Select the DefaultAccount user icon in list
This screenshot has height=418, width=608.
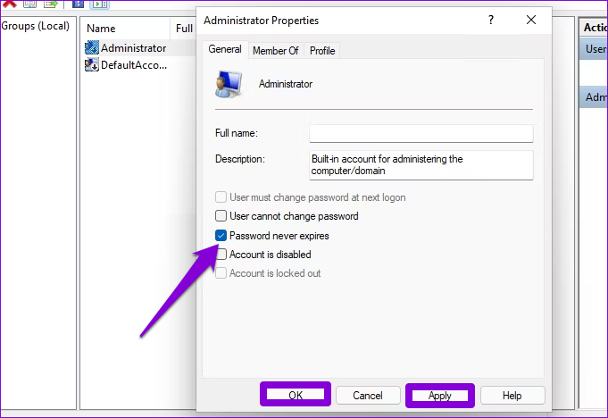point(92,65)
